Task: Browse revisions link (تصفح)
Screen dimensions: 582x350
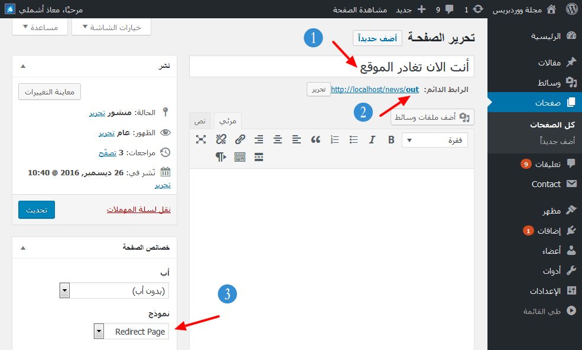Action: click(108, 152)
